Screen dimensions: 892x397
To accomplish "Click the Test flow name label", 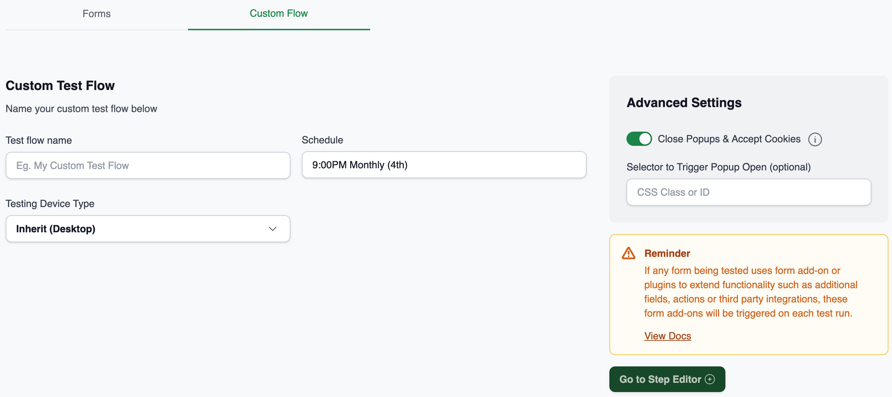I will [39, 141].
